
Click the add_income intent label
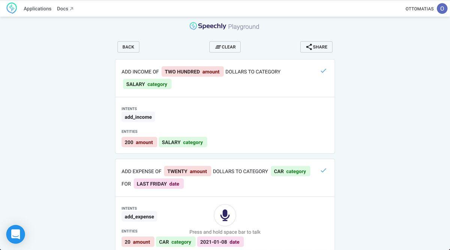pos(138,117)
